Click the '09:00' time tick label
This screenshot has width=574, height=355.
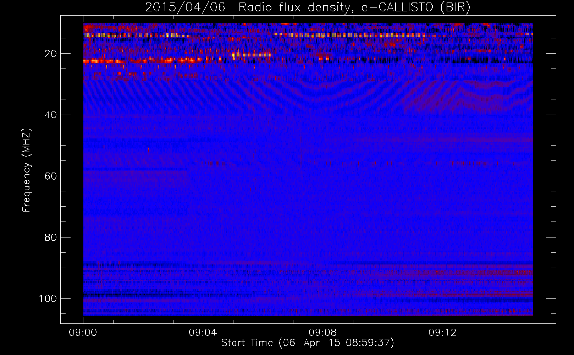tap(83, 333)
